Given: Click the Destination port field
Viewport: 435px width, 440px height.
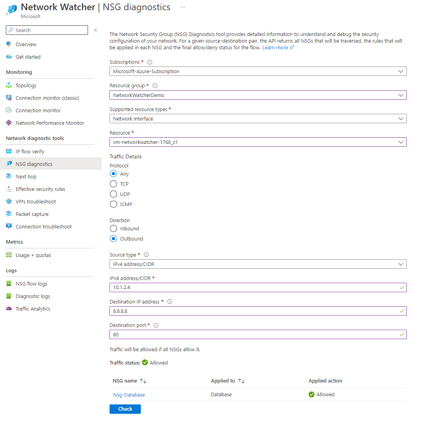Looking at the screenshot, I should (x=258, y=334).
